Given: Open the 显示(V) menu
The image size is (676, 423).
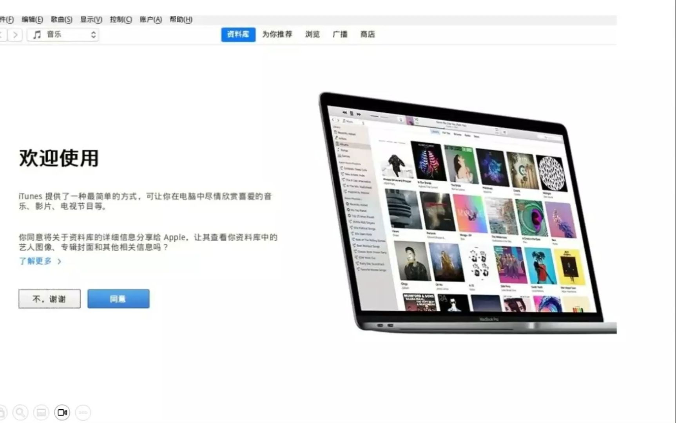Looking at the screenshot, I should point(91,20).
